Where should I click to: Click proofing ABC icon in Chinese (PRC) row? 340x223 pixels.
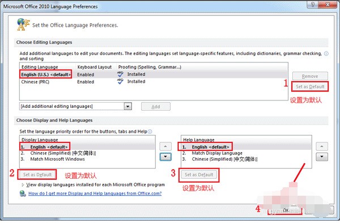coord(120,82)
